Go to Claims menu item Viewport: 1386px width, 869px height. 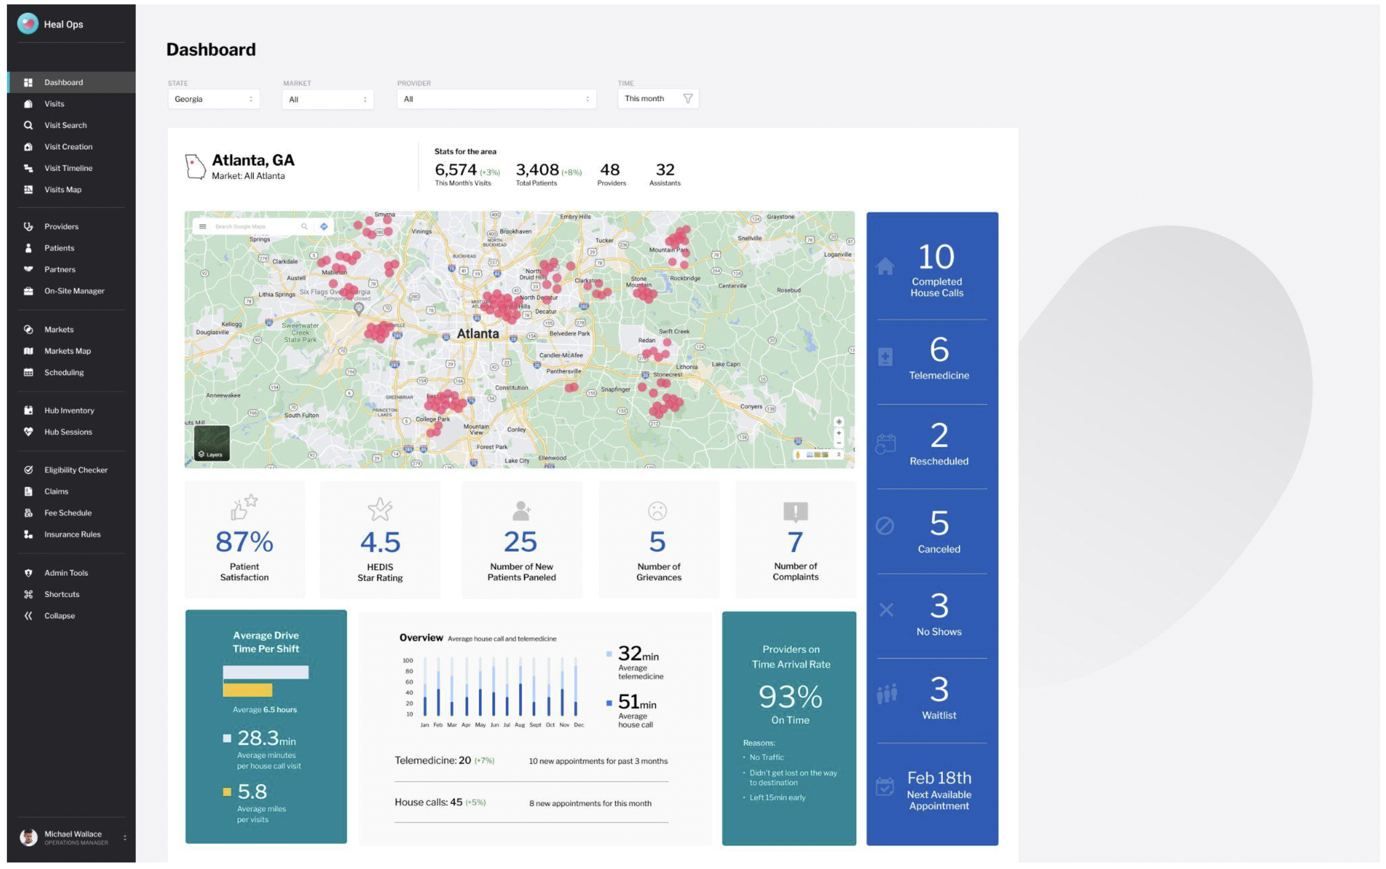coord(57,492)
